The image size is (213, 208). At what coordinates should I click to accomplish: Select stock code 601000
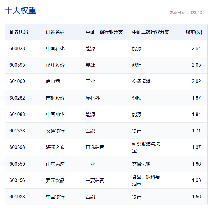(17, 81)
